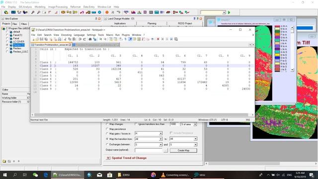Screen dimensions: 318x179
Task: Open GIS Analysis menu in IDRISI
Action: coord(25,7)
